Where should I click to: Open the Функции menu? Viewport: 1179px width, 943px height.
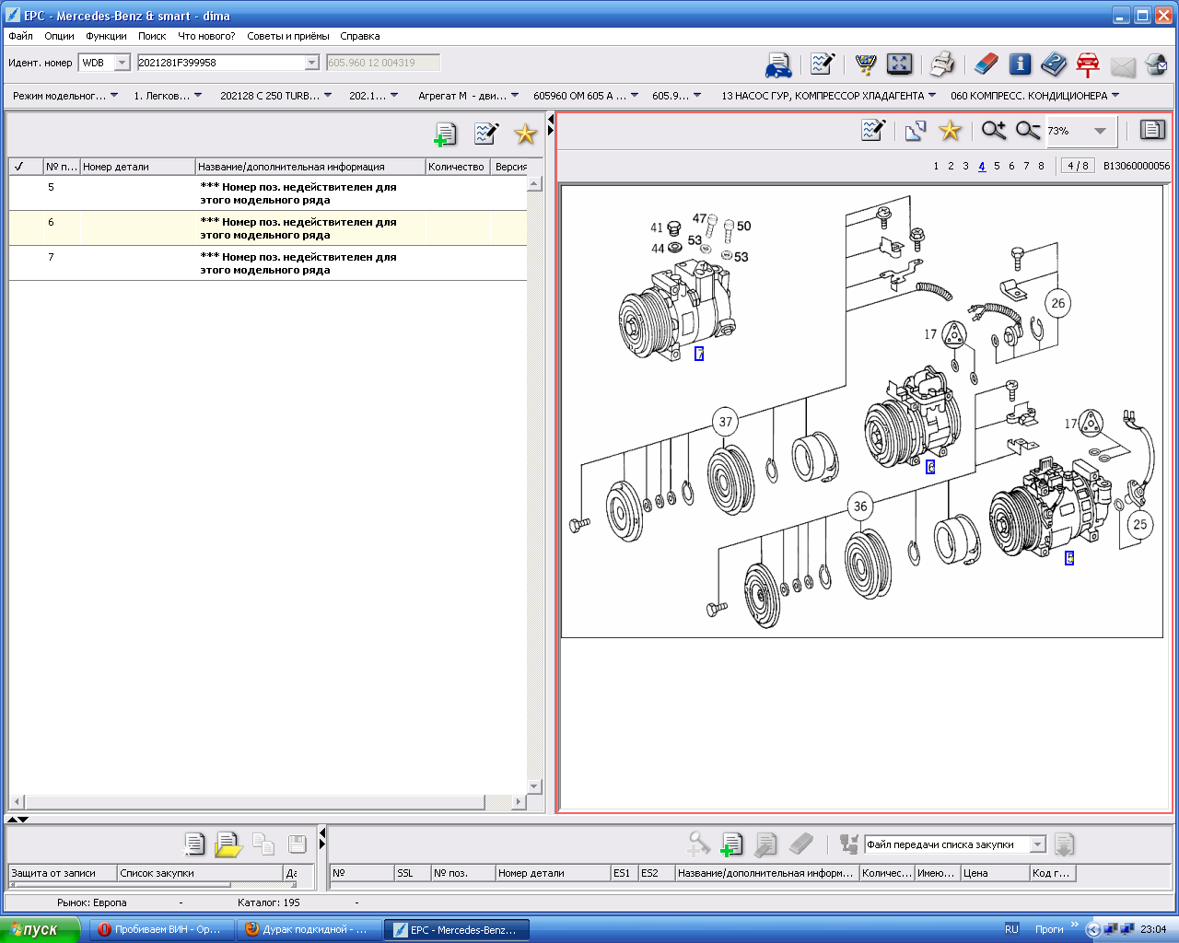click(x=106, y=36)
